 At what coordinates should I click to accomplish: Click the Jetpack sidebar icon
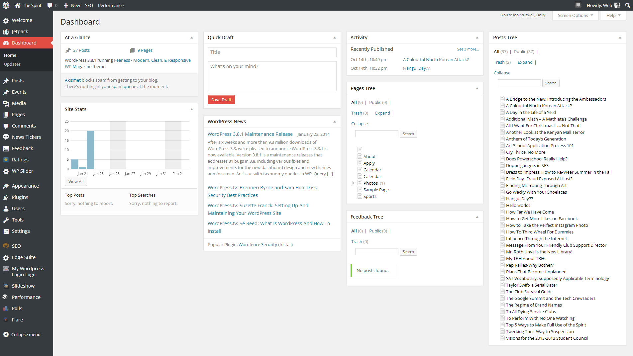pos(6,32)
